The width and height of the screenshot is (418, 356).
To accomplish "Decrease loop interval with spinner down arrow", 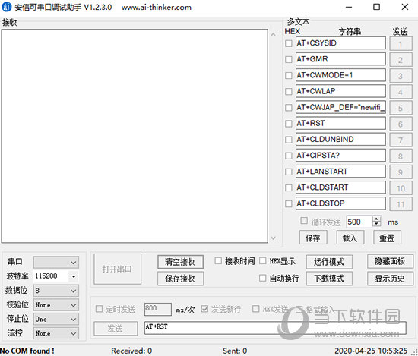I will coord(376,225).
